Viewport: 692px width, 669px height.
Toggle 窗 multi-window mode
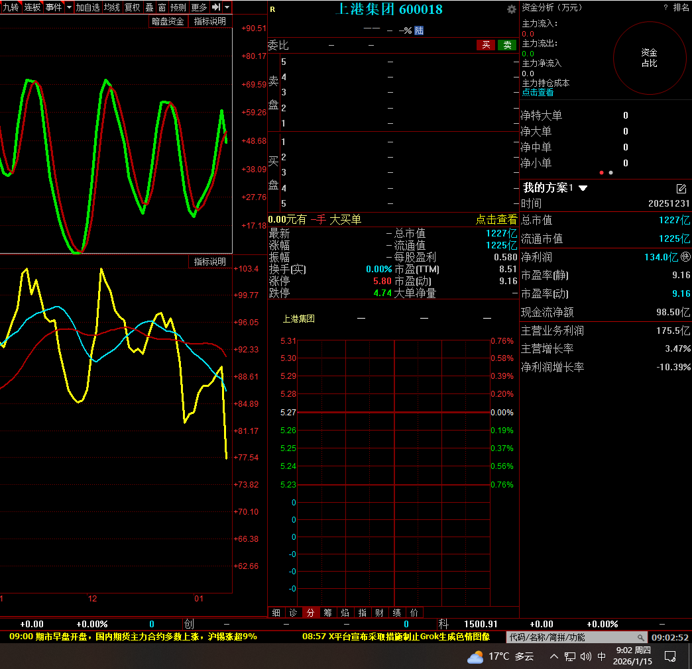click(x=162, y=7)
